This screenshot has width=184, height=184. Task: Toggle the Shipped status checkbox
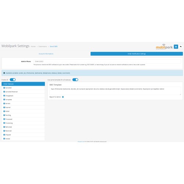click(4, 135)
